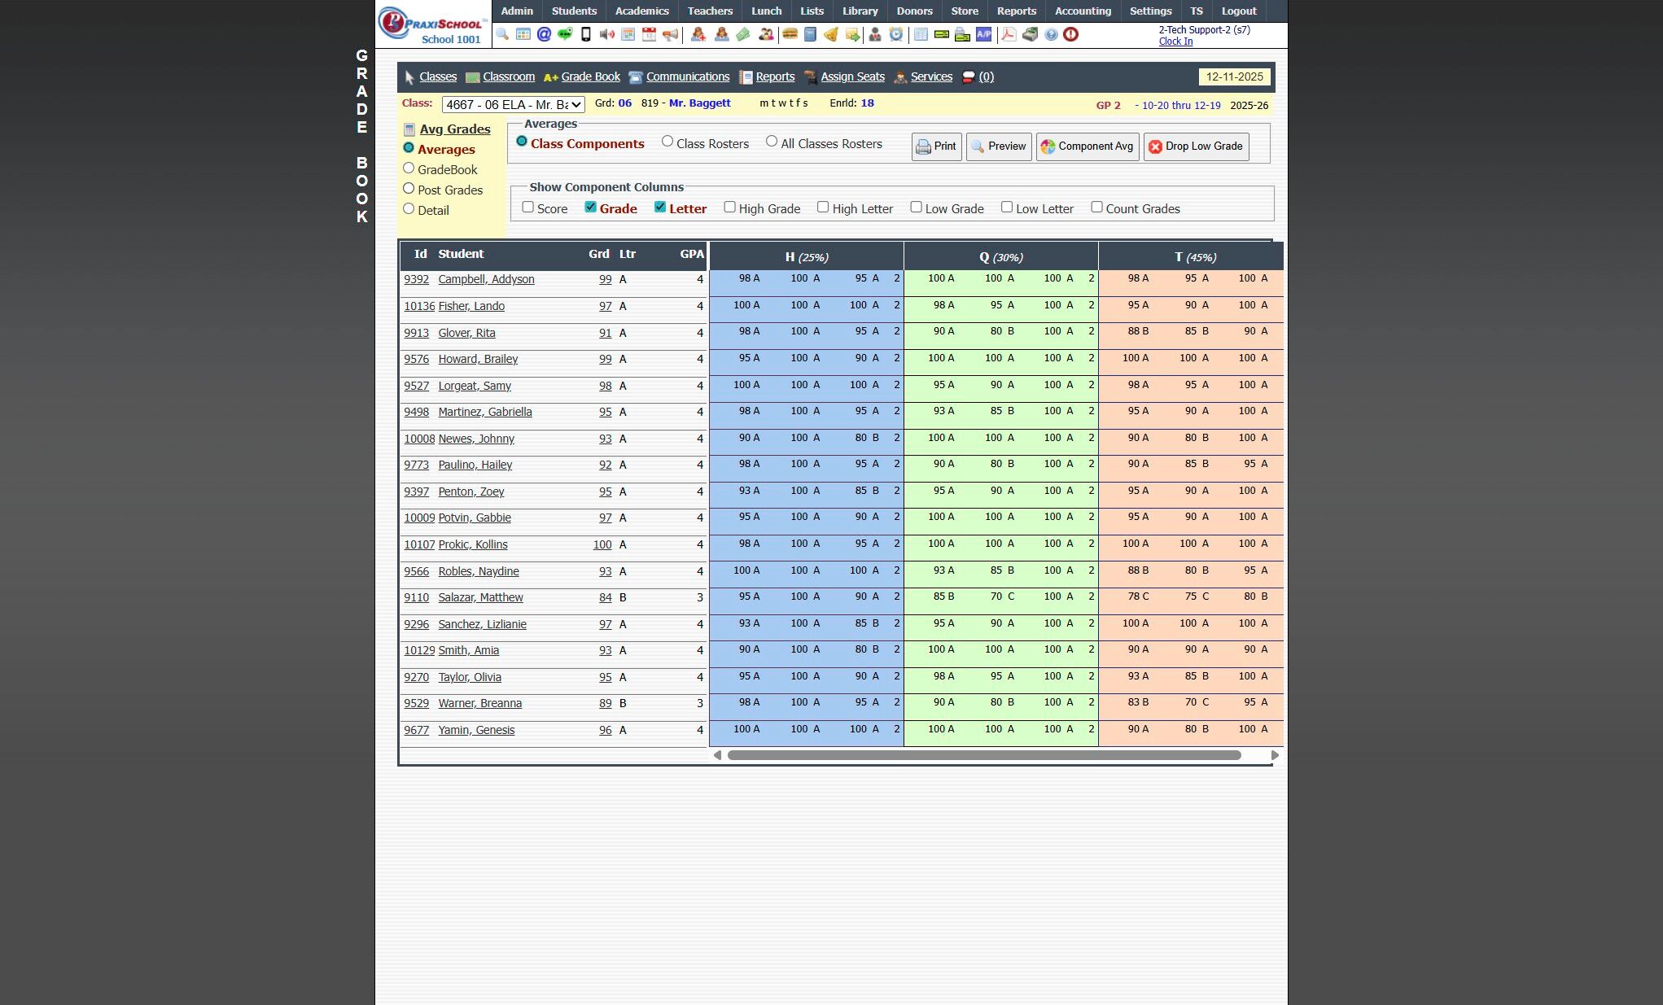Click the horizontal scrollbar right arrow

pyautogui.click(x=1275, y=755)
